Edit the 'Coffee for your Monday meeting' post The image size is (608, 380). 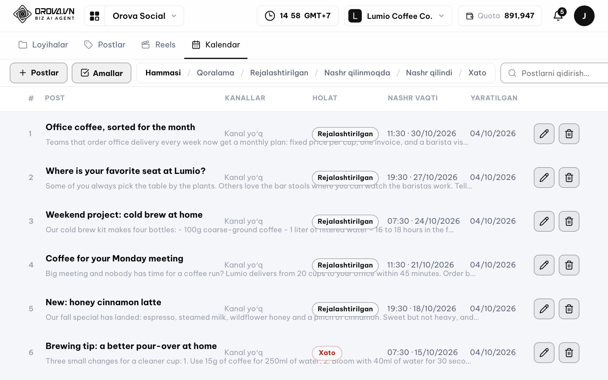(544, 265)
